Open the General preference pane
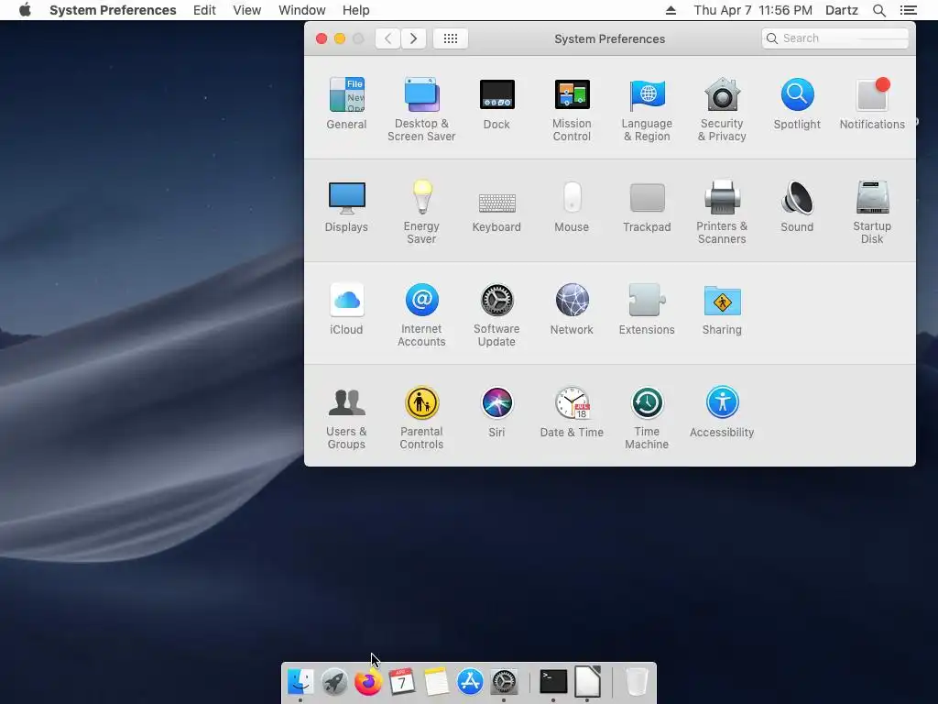938x704 pixels. click(346, 104)
